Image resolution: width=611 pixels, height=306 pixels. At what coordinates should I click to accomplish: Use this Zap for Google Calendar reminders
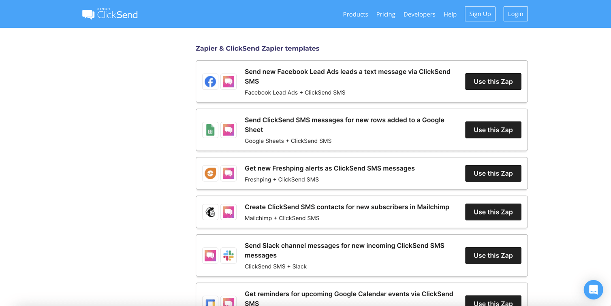click(493, 301)
